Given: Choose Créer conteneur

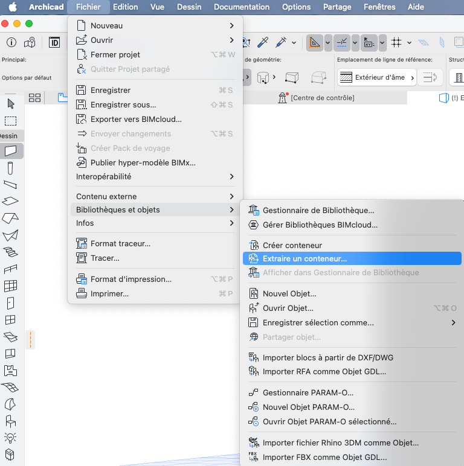Looking at the screenshot, I should (352, 245).
